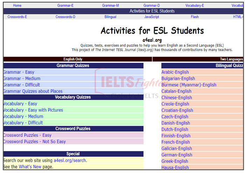Open French-English bilingual quizzes
245x173 pixels.
pos(176,142)
